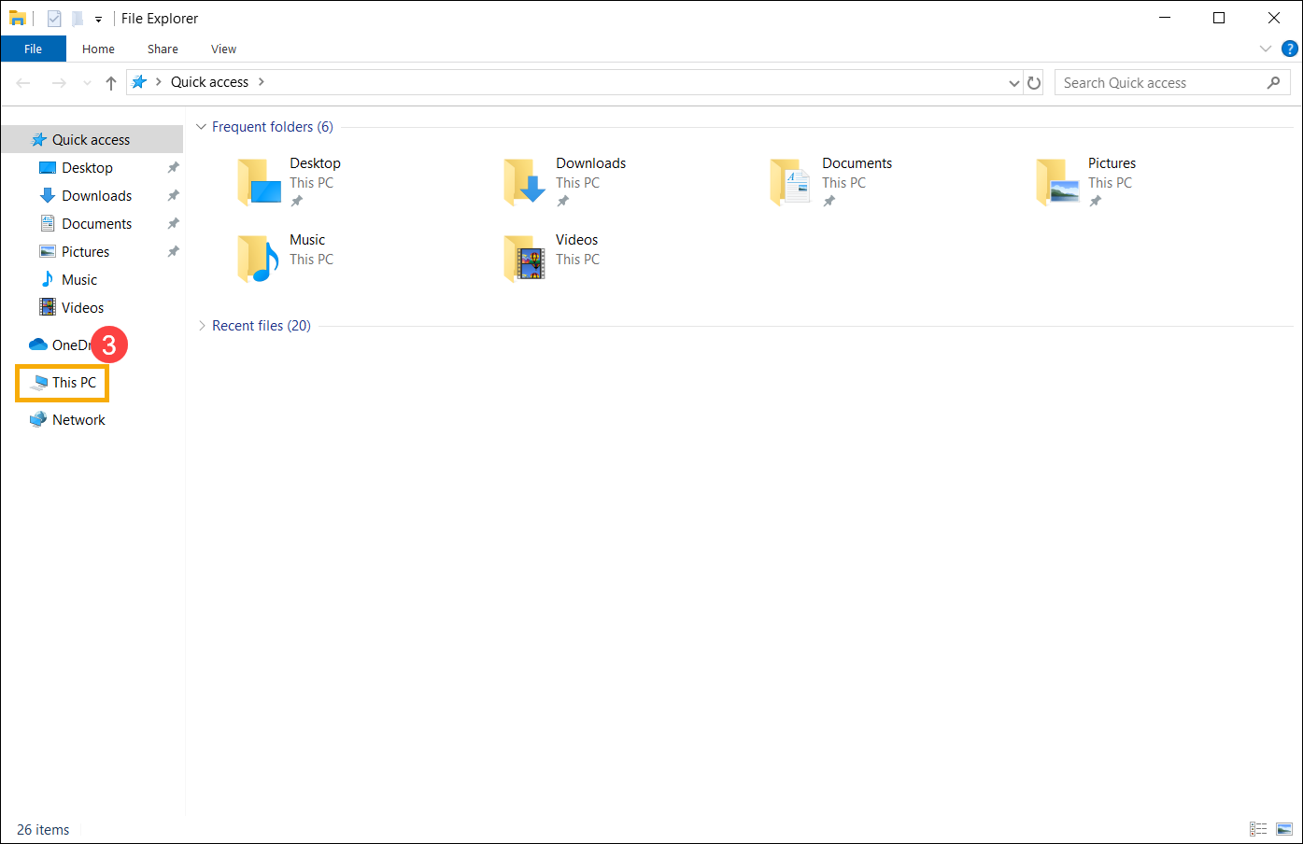This screenshot has height=844, width=1303.
Task: Click the Properties quick access toolbar icon
Action: coord(54,18)
